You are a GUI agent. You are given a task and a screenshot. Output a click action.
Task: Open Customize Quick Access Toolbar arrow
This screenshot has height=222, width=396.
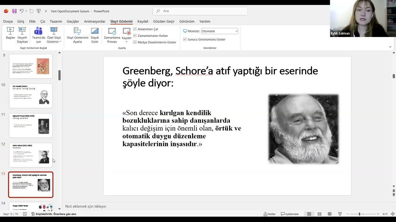(x=46, y=11)
